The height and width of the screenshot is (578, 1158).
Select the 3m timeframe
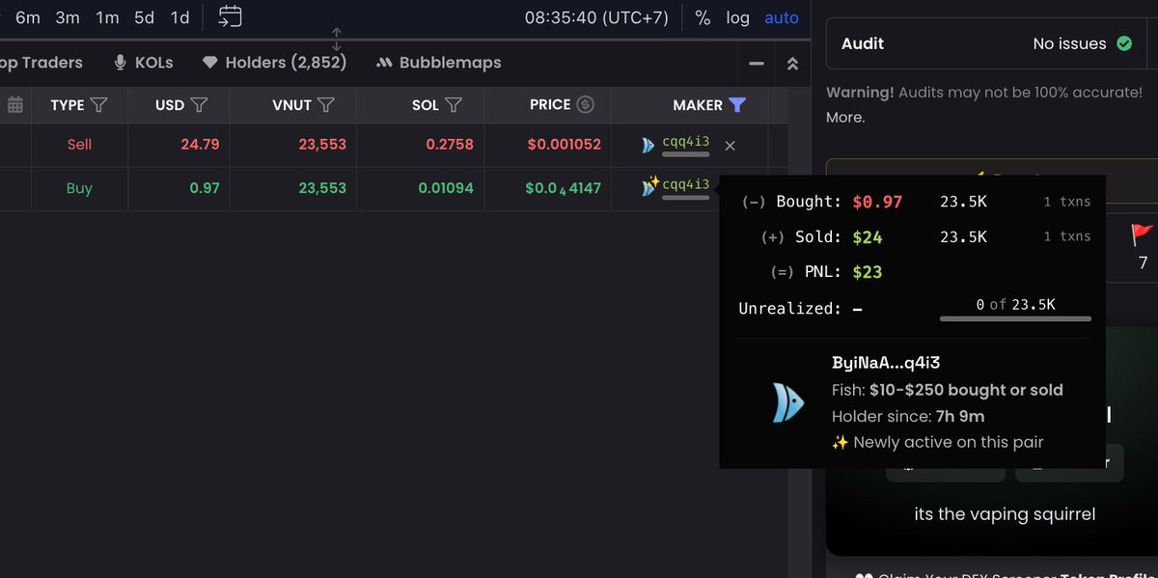coord(68,17)
